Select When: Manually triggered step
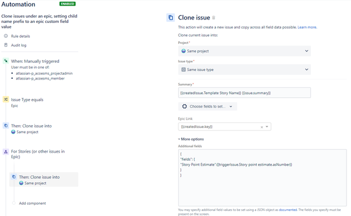 (x=35, y=61)
